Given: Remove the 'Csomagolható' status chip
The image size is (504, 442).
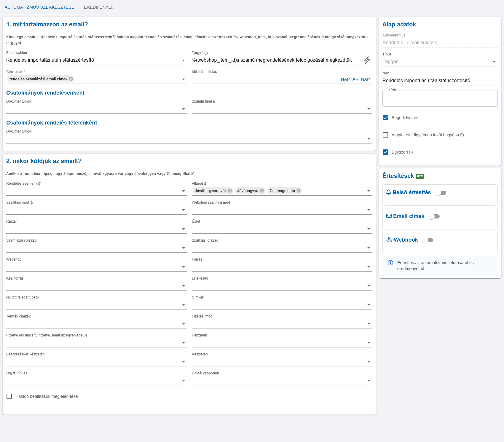Looking at the screenshot, I should pos(299,191).
